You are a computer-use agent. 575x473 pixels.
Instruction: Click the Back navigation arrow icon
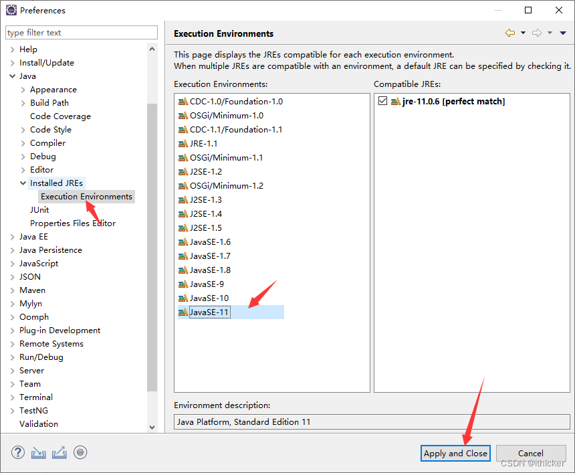coord(510,33)
